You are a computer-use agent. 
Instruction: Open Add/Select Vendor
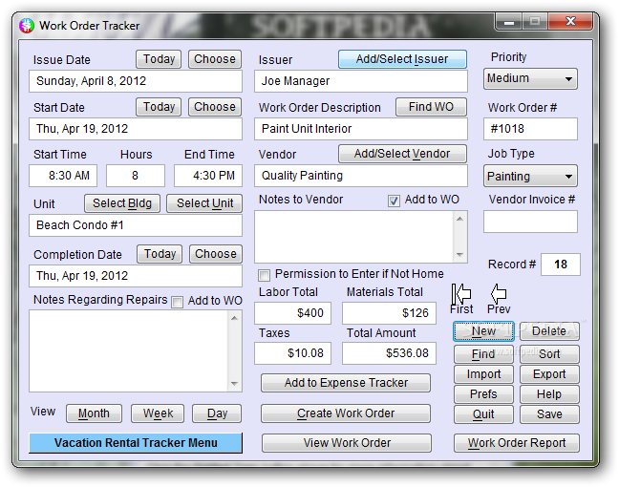[x=402, y=154]
